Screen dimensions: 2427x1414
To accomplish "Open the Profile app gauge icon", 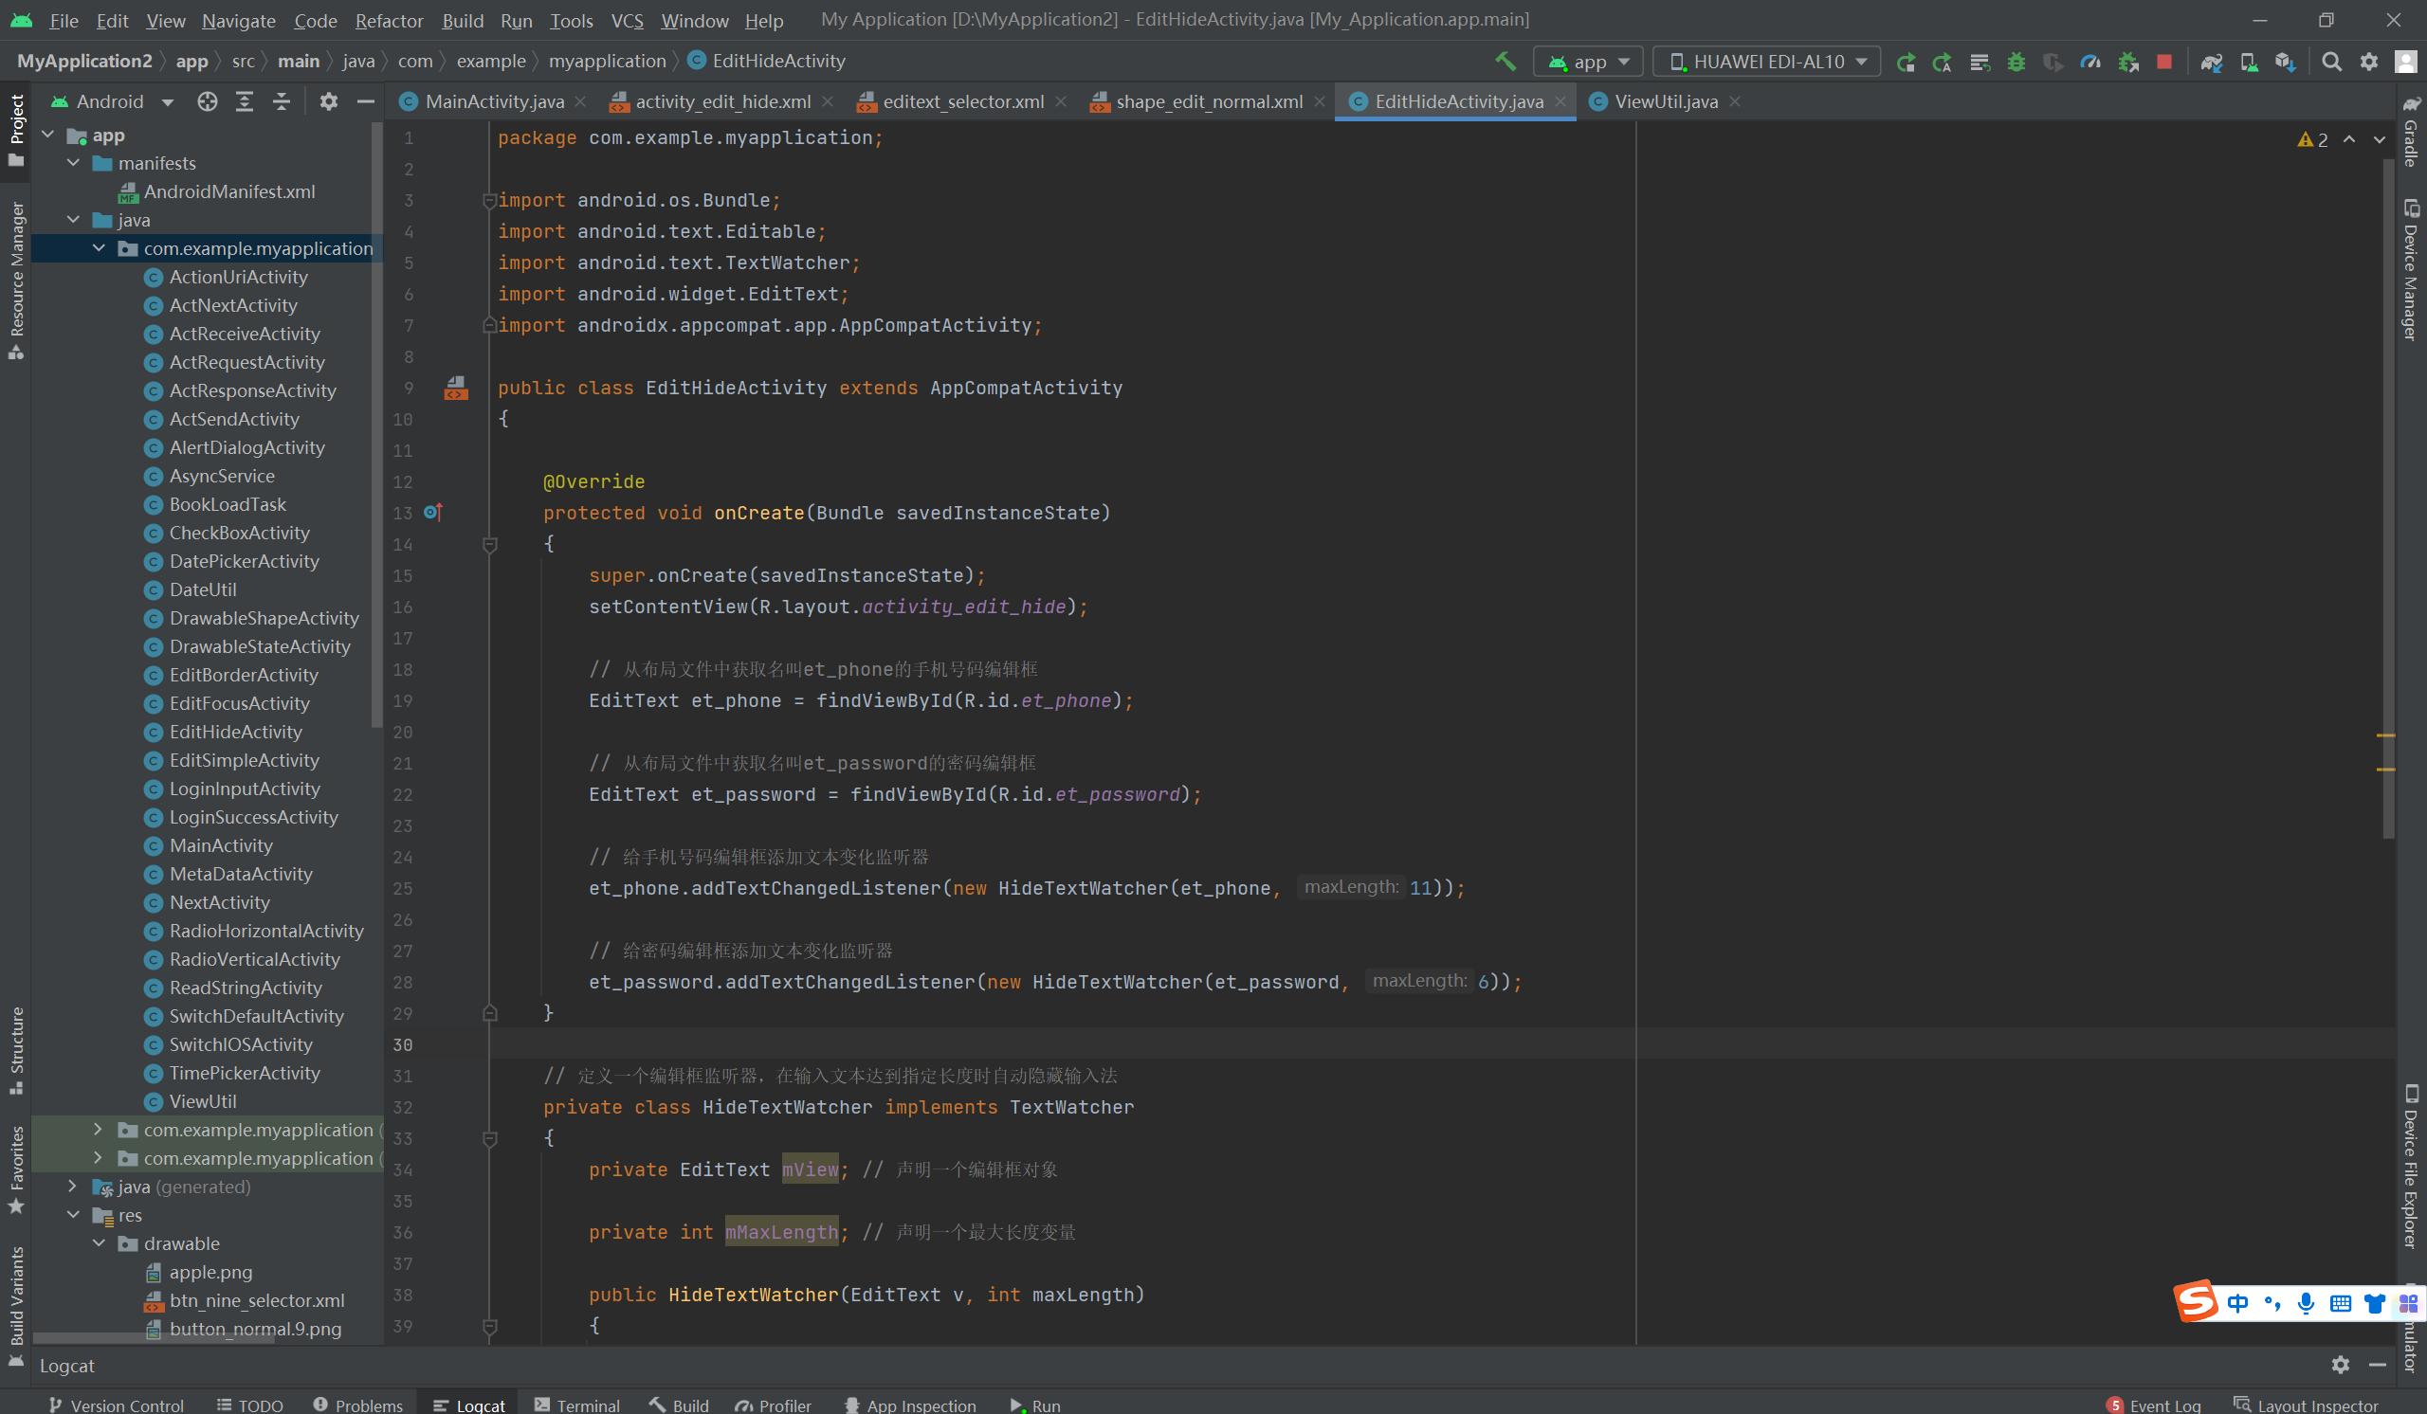I will [2089, 62].
